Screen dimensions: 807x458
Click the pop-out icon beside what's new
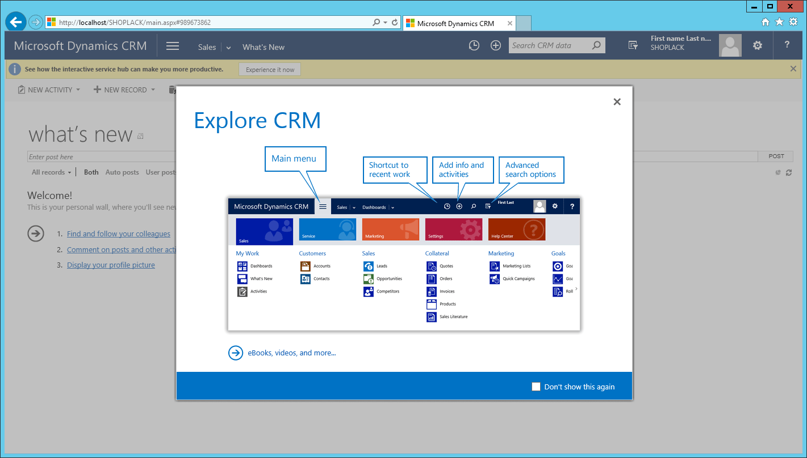pos(140,136)
